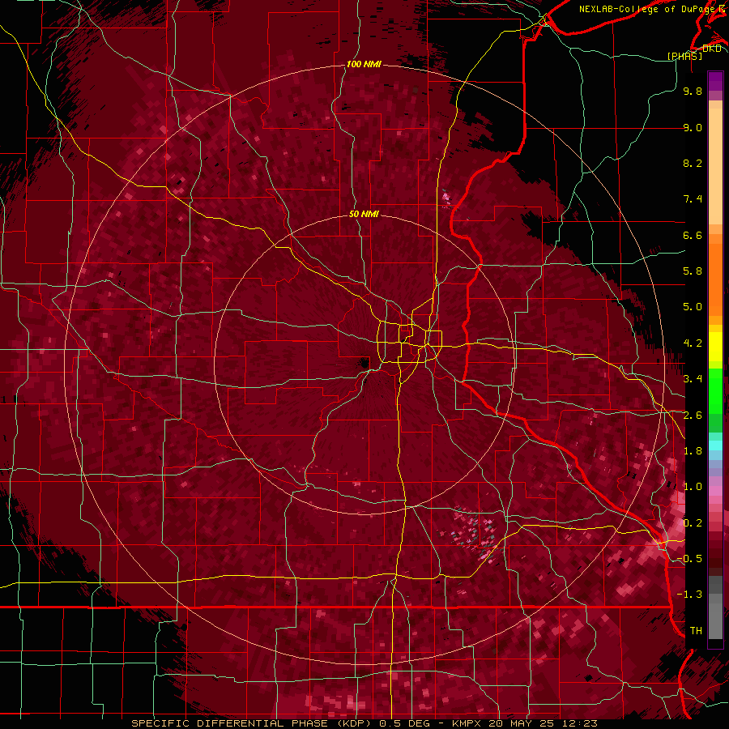Click the 8.2 value on the scale
729x729 pixels.
coord(693,163)
